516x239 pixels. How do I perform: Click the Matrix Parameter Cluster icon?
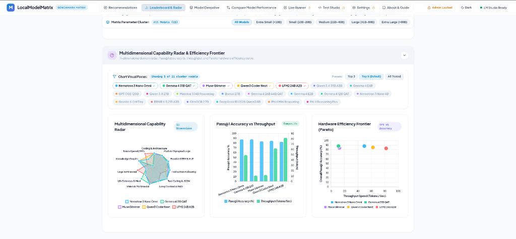tap(108, 22)
